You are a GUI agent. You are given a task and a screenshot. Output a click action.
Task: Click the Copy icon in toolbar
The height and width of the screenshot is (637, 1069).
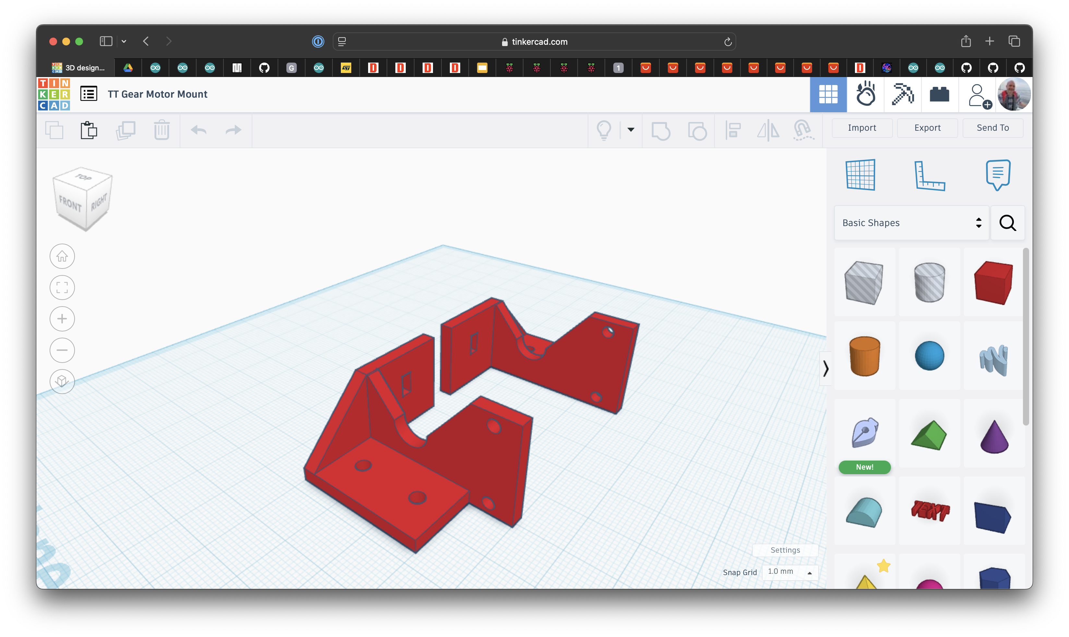54,130
